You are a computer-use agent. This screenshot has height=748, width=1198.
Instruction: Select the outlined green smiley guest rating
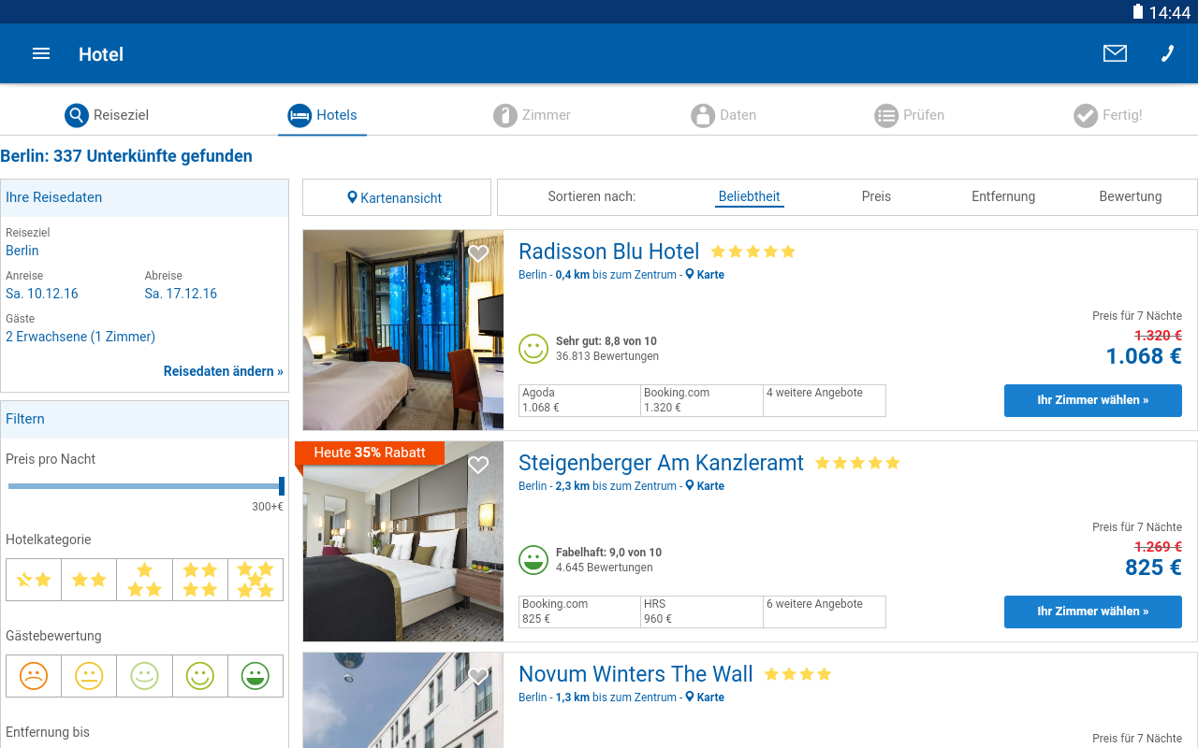(x=200, y=676)
